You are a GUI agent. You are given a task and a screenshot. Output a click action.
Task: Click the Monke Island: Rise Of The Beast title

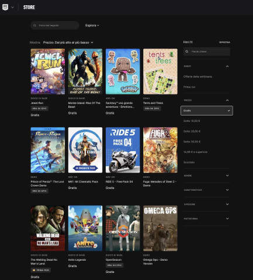pos(84,105)
